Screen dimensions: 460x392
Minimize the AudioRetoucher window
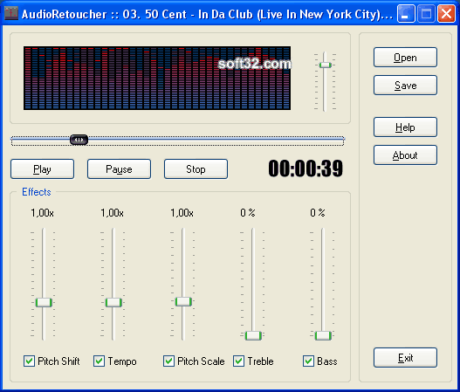[406, 13]
